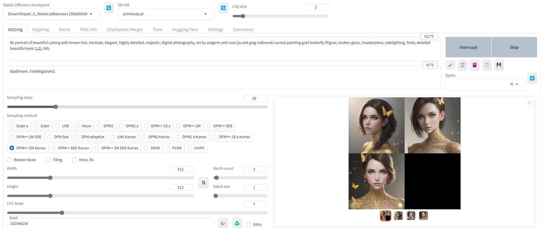The width and height of the screenshot is (541, 228).
Task: Enable the Restore faces checkbox
Action: (x=9, y=160)
